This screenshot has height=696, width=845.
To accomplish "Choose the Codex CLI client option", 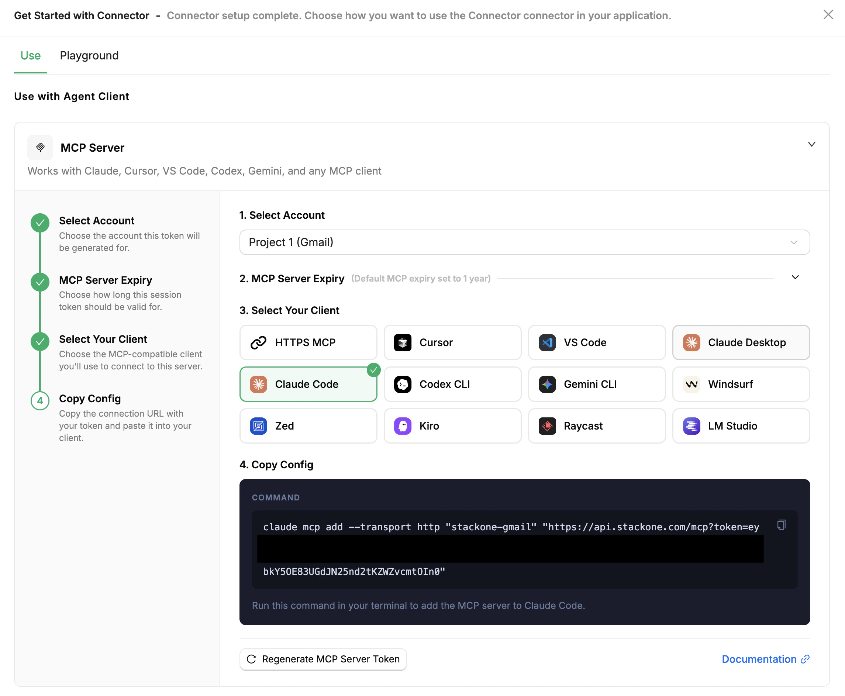I will [452, 384].
